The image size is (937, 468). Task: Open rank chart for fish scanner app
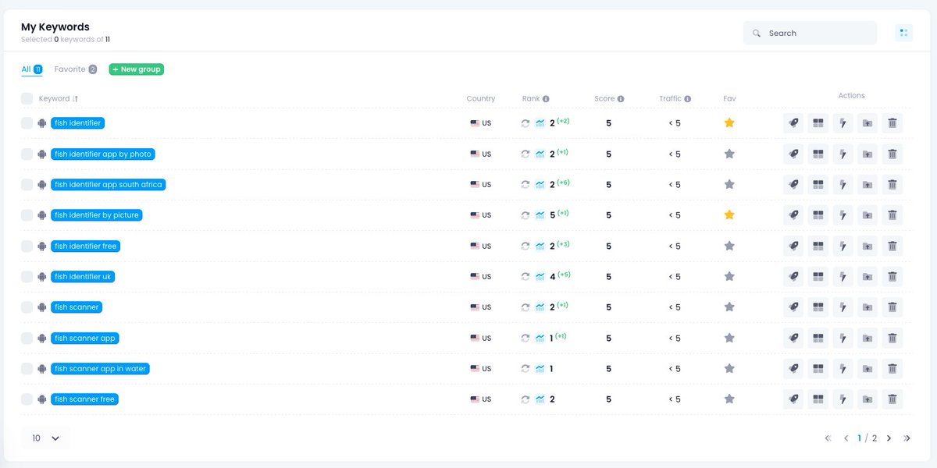tap(540, 338)
